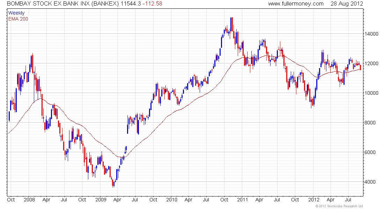This screenshot has width=384, height=209.
Task: Select the 12000 price axis label
Action: click(x=371, y=63)
